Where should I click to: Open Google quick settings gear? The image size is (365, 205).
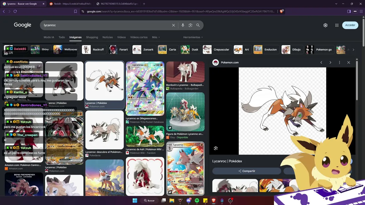[325, 25]
